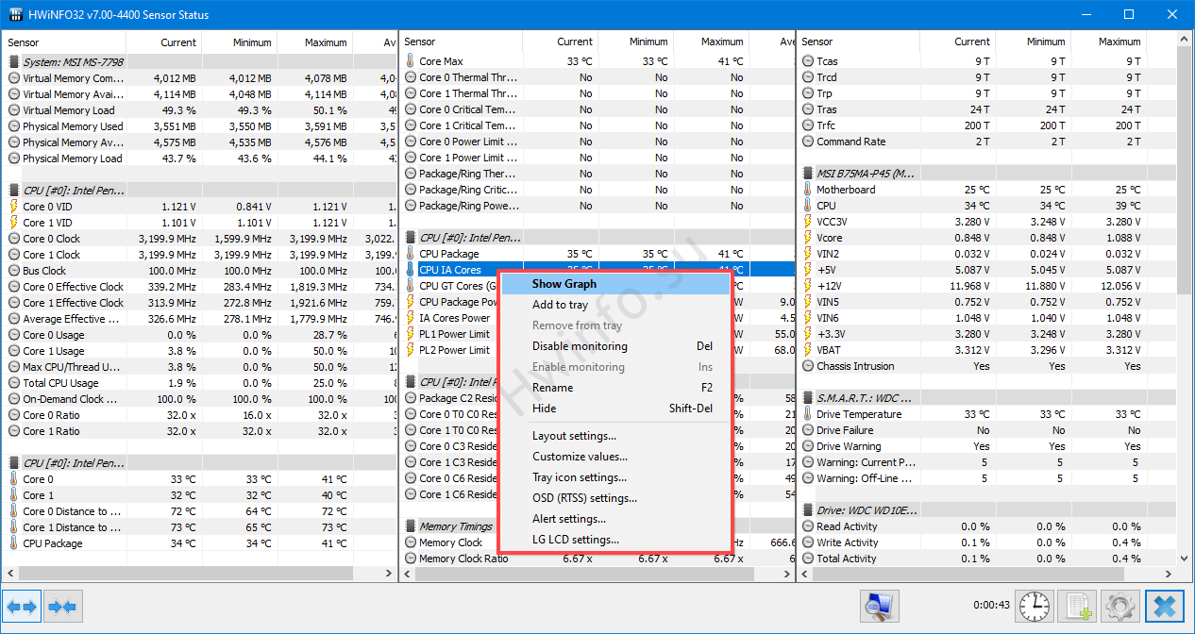1195x634 pixels.
Task: Select the CPU Package row in middle panel
Action: [x=598, y=254]
